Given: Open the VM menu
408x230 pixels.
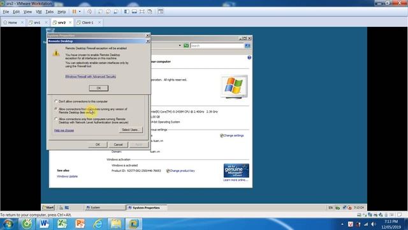Looking at the screenshot, I should pos(39,11).
